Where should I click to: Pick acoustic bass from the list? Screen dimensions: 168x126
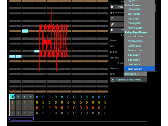pyautogui.click(x=135, y=36)
